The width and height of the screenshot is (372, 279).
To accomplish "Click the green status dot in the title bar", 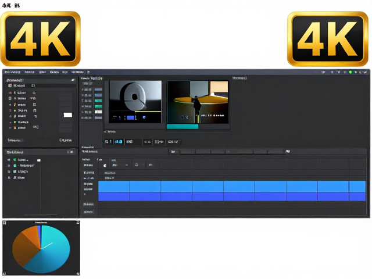I will [x=350, y=72].
